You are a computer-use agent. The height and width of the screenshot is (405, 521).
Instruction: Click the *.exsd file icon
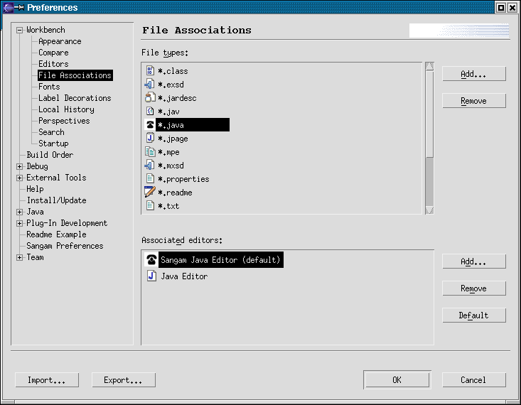click(x=149, y=85)
